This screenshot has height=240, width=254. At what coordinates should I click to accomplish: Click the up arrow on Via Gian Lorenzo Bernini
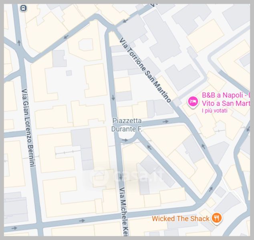[x=19, y=43]
